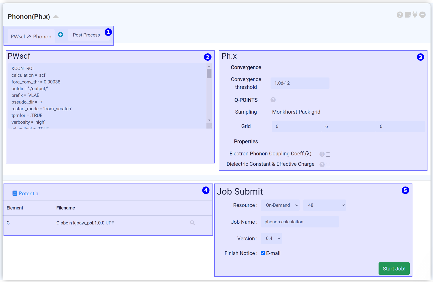Click help icon for Dielectric Constant & Effective Charge
The width and height of the screenshot is (433, 282).
click(x=322, y=164)
